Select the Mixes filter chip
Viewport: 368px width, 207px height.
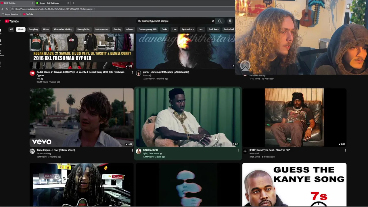[x=46, y=29]
